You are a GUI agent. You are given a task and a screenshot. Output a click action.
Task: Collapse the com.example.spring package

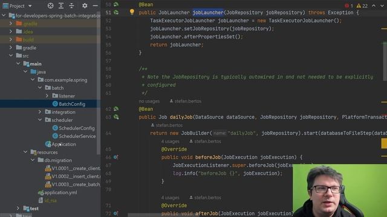(x=33, y=80)
